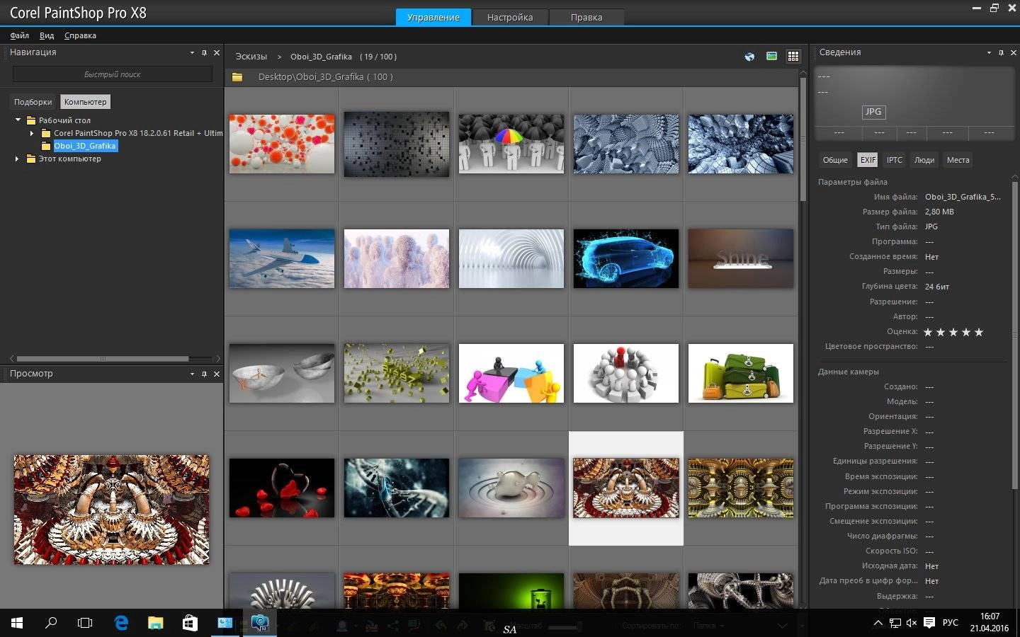Open Windows Store from taskbar
Viewport: 1020px width, 637px height.
pyautogui.click(x=190, y=623)
